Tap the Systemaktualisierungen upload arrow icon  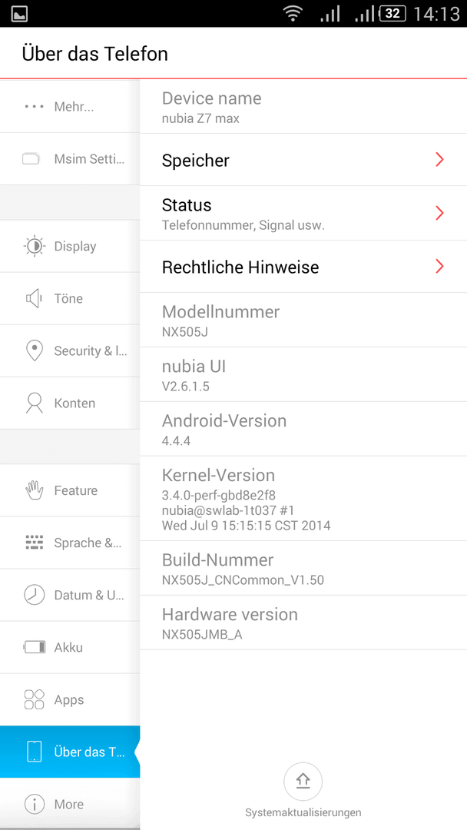[303, 782]
